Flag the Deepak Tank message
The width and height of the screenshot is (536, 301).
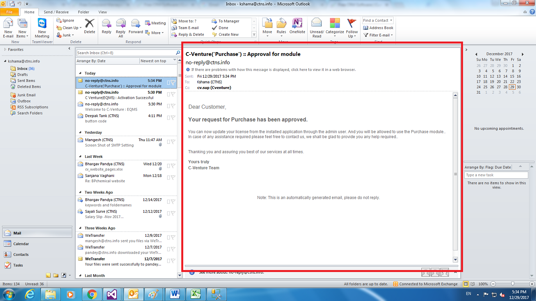coord(173,118)
